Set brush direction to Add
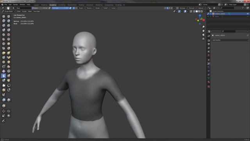Image resolution: width=250 pixels, height=141 pixels. 74,8
